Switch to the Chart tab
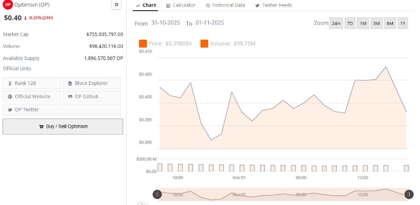 146,5
